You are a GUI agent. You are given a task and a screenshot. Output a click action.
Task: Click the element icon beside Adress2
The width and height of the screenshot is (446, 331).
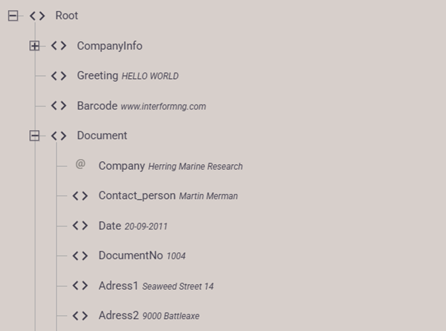(80, 315)
